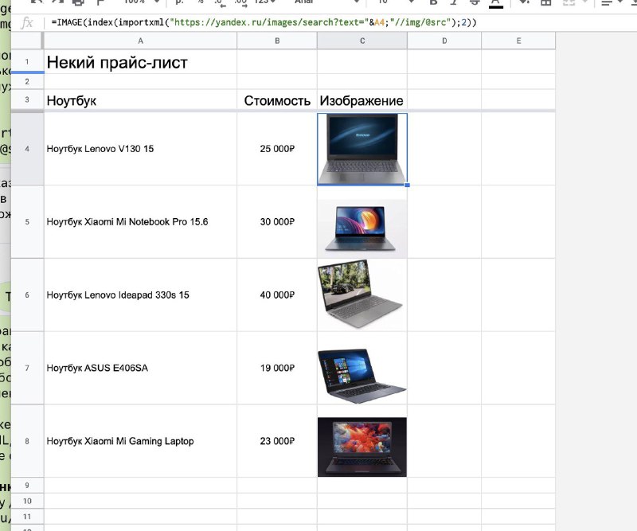The width and height of the screenshot is (637, 531).
Task: Click the 23 000₽ price cell
Action: [277, 441]
